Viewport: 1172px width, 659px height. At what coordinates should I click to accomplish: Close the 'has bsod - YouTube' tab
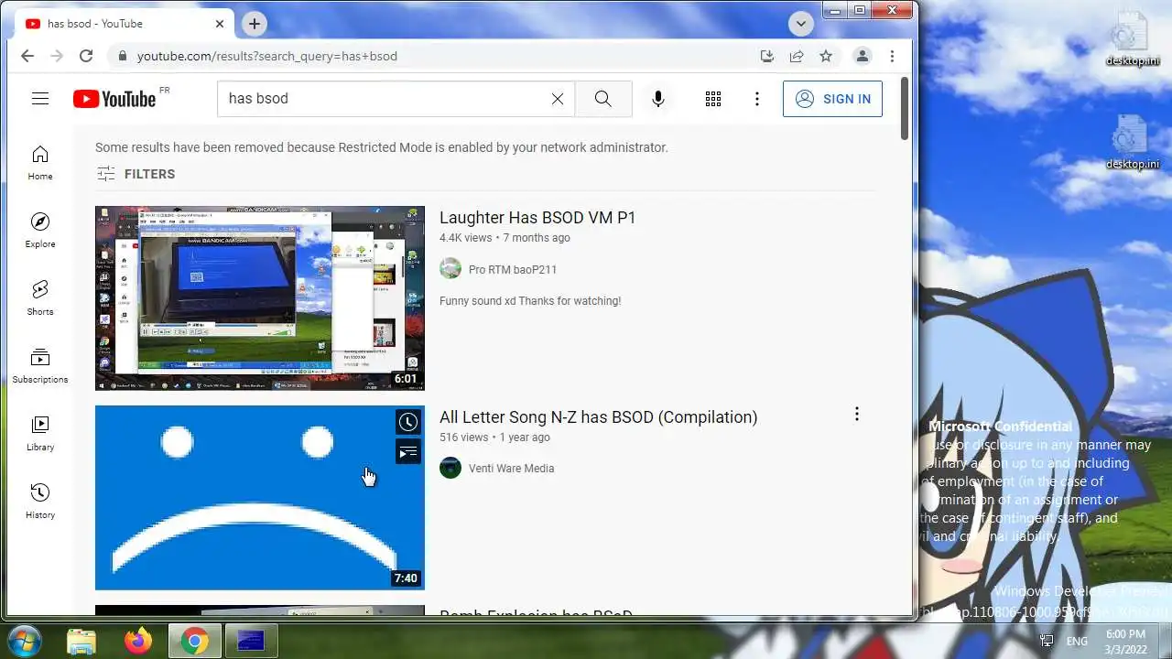220,24
